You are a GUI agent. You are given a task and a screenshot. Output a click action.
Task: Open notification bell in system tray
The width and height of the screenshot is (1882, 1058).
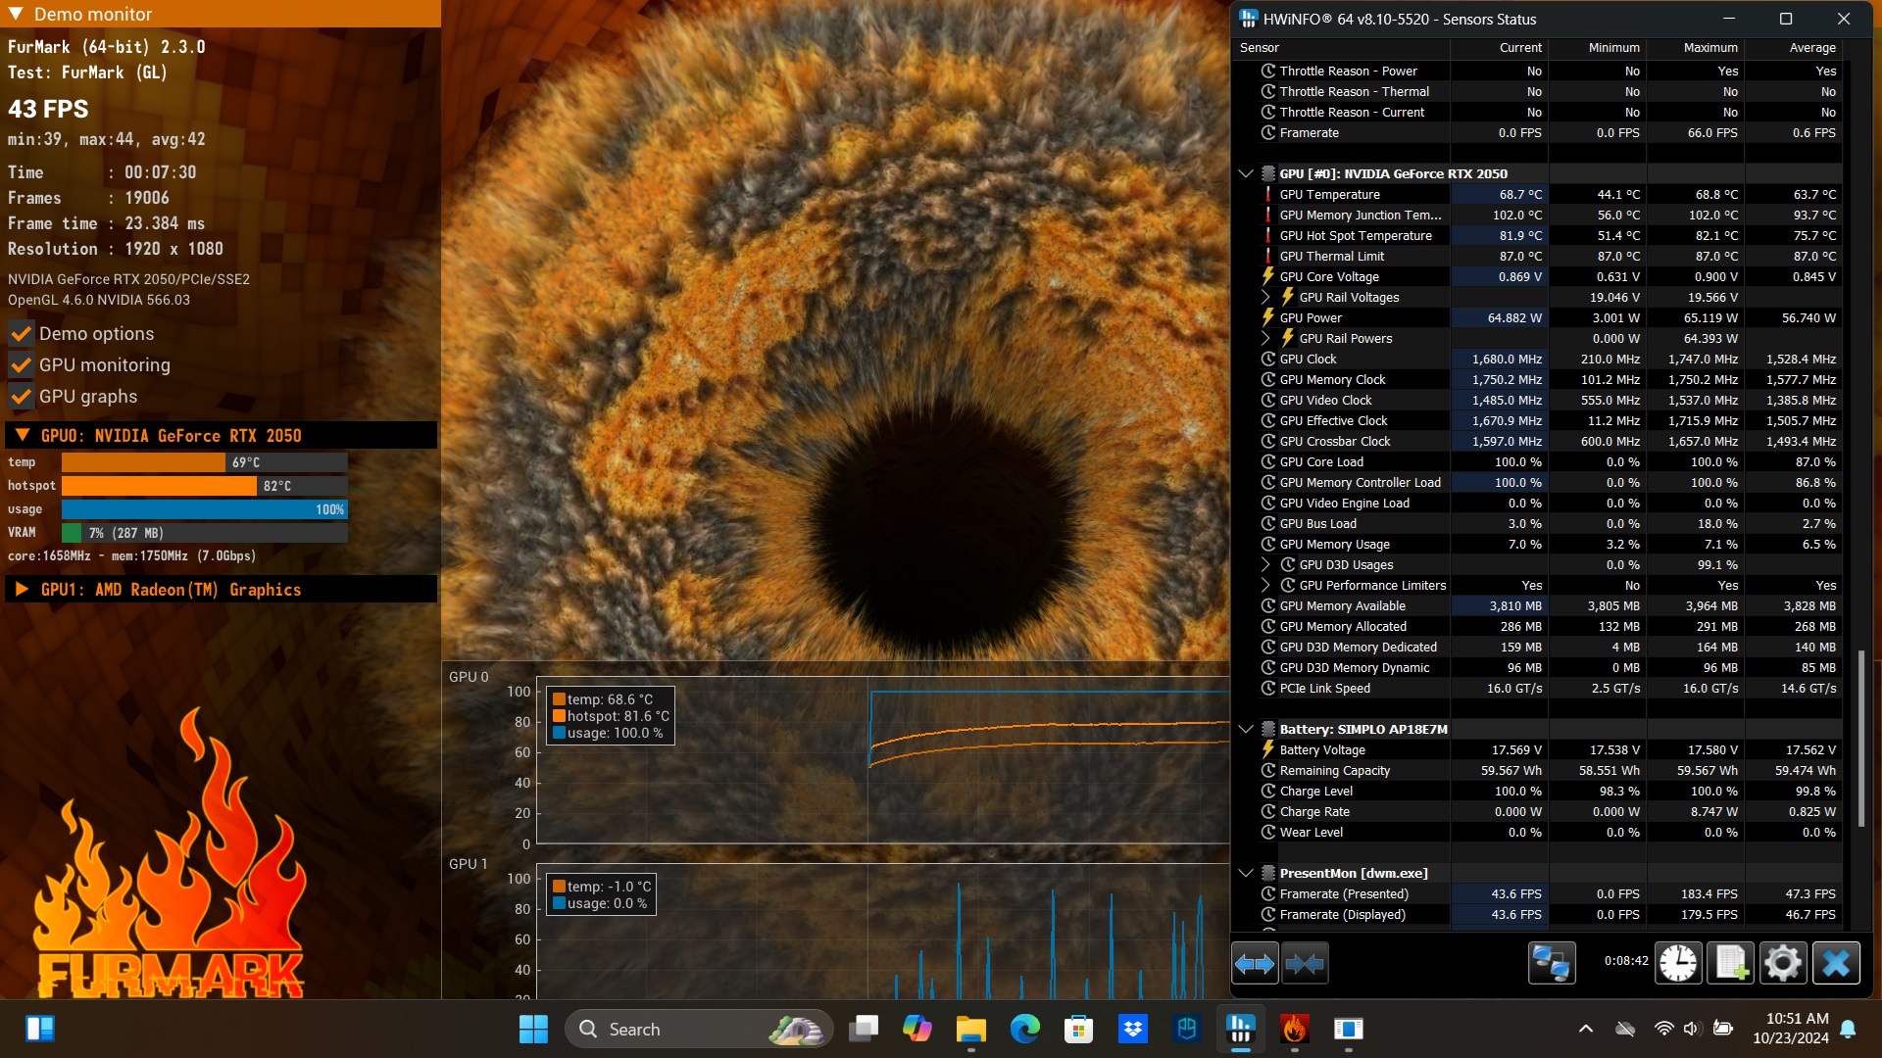tap(1848, 1029)
